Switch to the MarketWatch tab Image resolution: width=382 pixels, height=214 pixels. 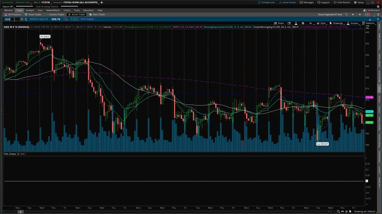(53, 10)
